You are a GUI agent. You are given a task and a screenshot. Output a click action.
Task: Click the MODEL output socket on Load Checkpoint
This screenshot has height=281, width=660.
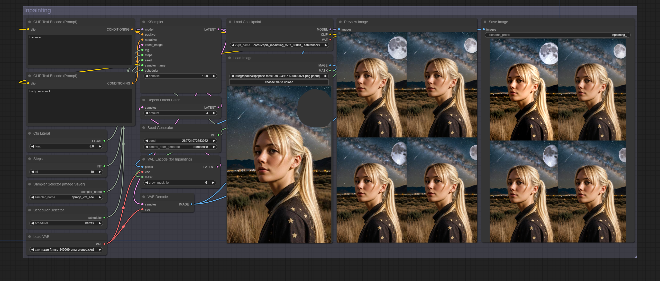(x=330, y=29)
